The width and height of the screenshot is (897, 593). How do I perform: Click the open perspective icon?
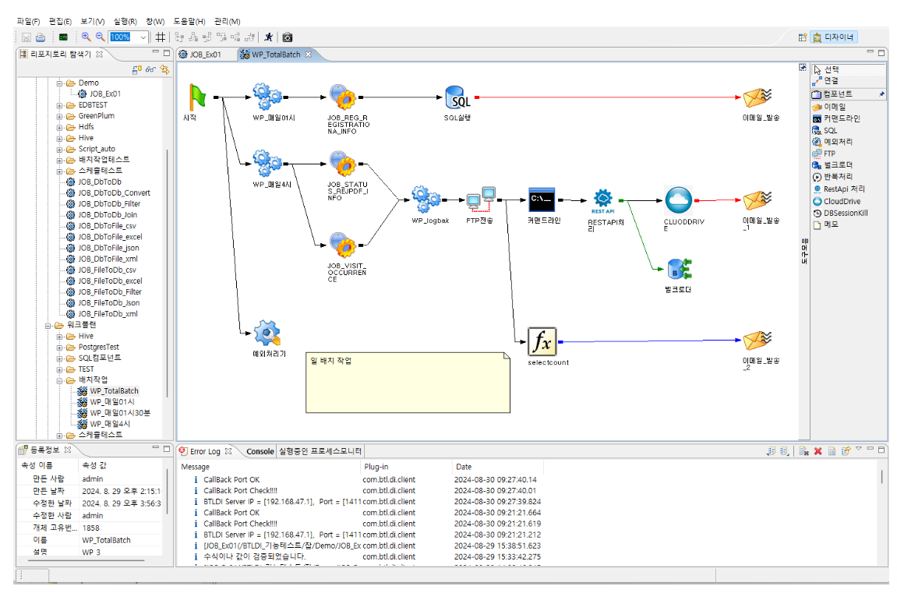click(x=803, y=37)
